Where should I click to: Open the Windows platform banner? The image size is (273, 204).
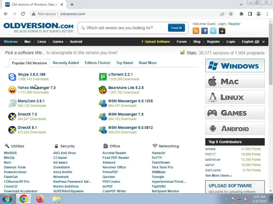click(x=235, y=66)
